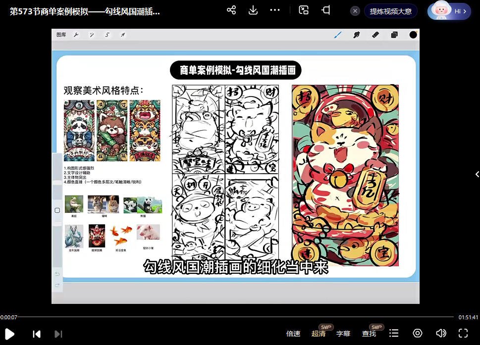This screenshot has height=345, width=480.
Task: Open the active color swatch circle
Action: coord(413,35)
